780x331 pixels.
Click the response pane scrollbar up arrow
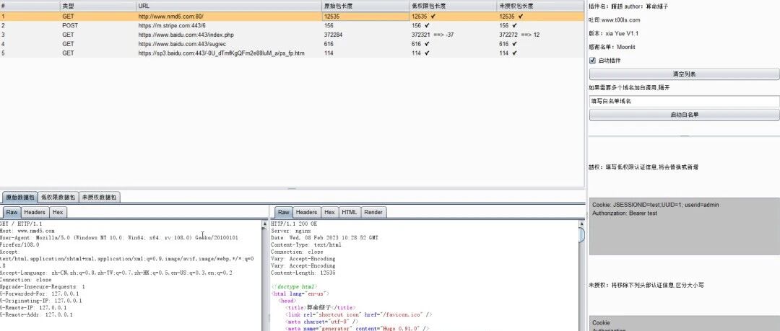(581, 224)
